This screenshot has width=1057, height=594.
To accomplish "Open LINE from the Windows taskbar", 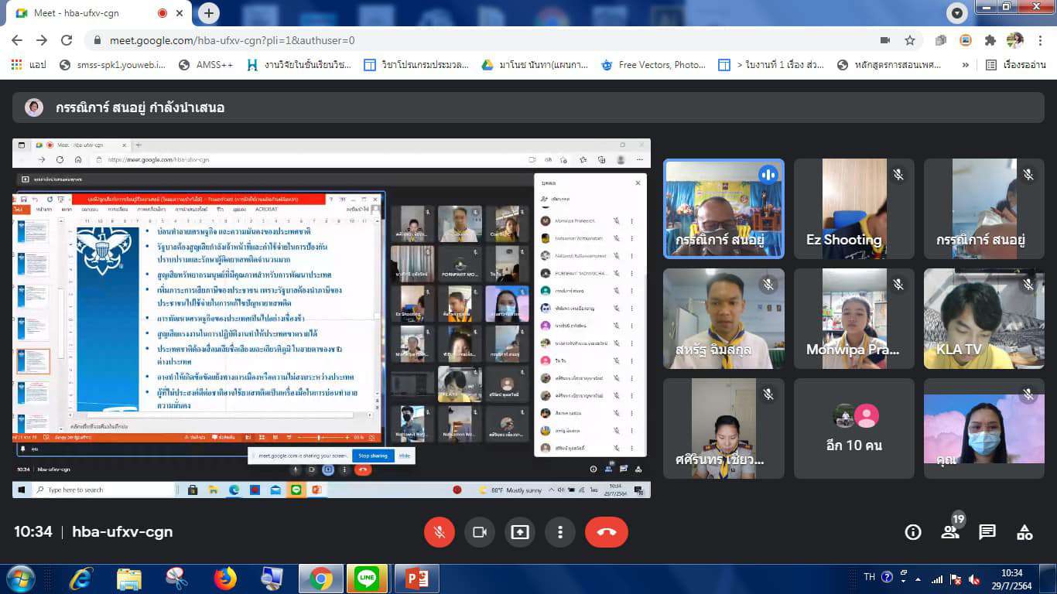I will tap(368, 579).
